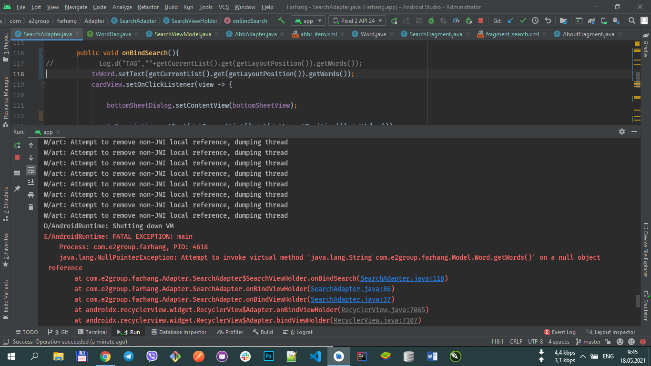The height and width of the screenshot is (366, 651).
Task: Open AVD Manager icon in toolbar
Action: point(603,20)
